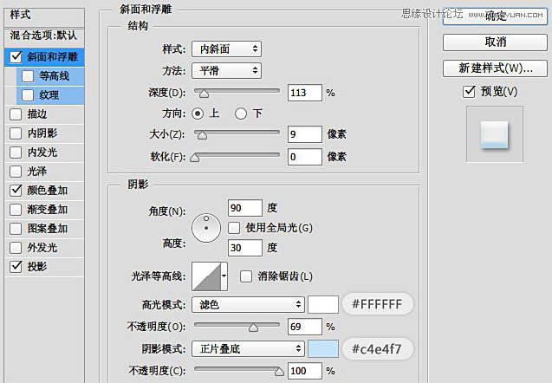Click the 高度 field showing 30
Viewport: 552px width, 383px height.
point(245,248)
